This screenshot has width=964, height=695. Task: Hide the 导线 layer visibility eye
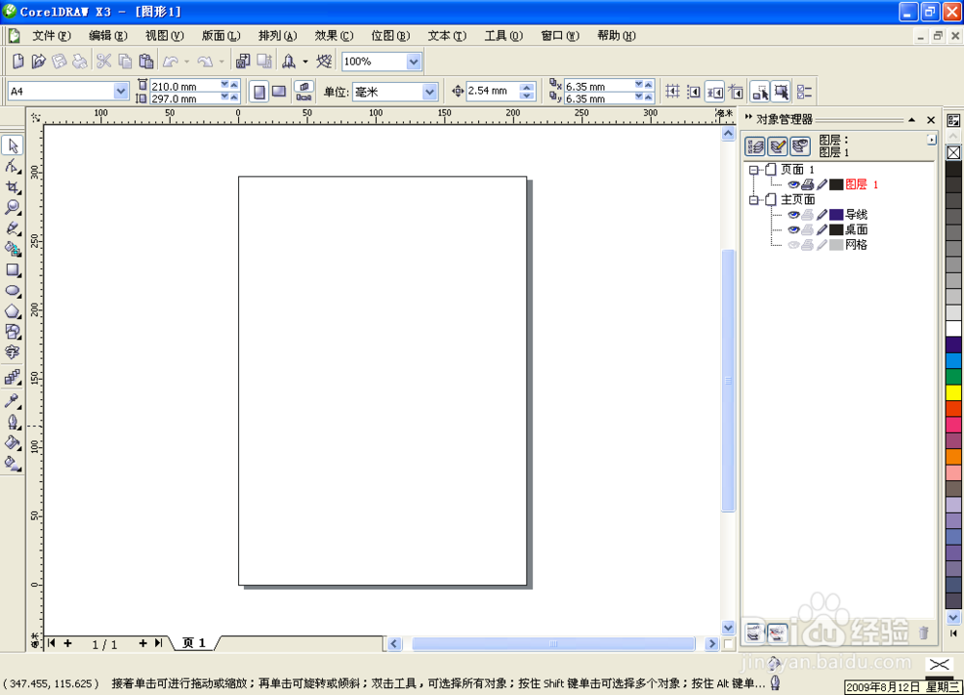click(793, 215)
